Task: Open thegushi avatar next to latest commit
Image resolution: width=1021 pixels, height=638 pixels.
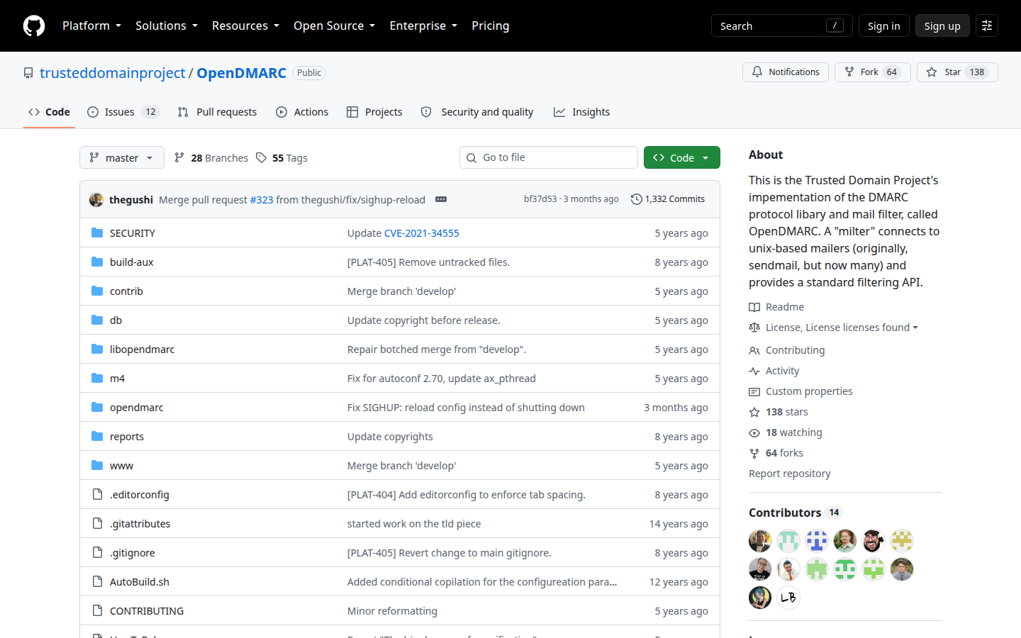Action: tap(96, 200)
